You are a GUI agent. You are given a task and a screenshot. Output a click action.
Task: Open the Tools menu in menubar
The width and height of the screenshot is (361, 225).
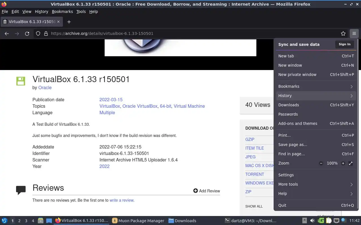click(81, 12)
